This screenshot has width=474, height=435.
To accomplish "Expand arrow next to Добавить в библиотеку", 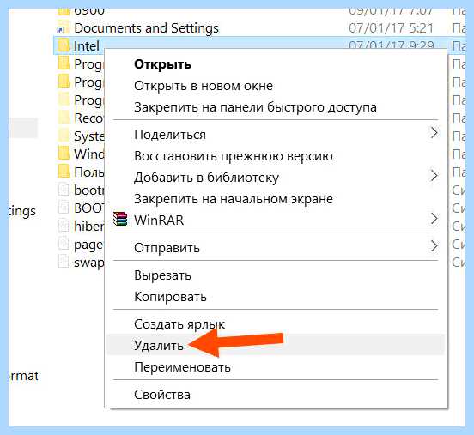I will point(434,176).
